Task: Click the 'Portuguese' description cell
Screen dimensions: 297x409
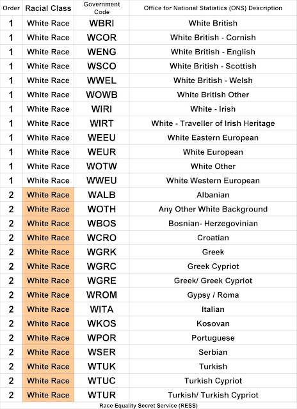Action: click(213, 338)
